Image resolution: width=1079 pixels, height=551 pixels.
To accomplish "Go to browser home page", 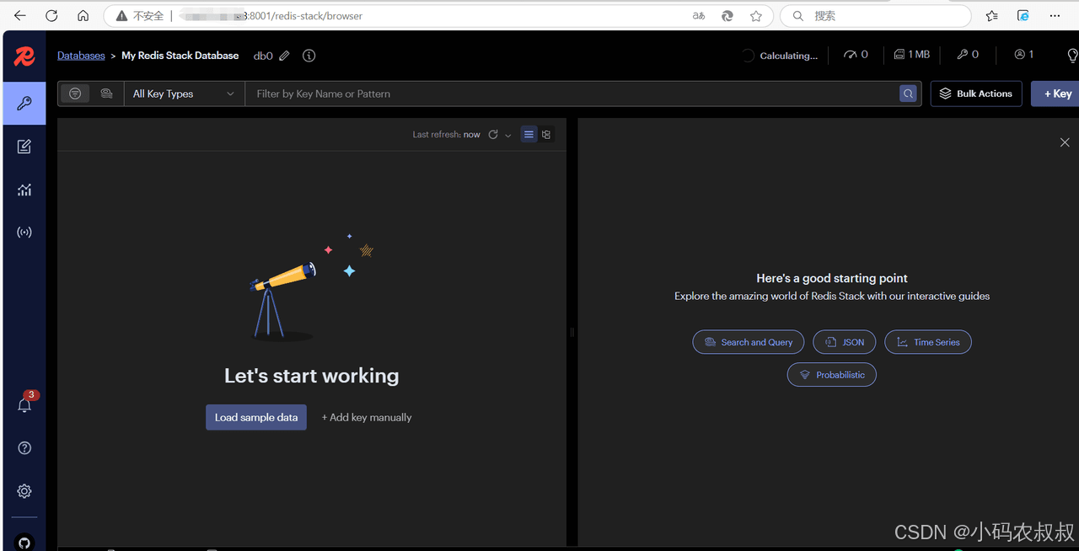I will [83, 15].
